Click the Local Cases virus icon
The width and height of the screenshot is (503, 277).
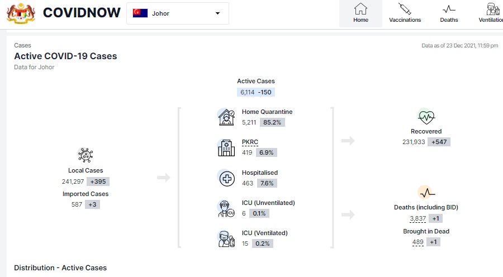[86, 155]
